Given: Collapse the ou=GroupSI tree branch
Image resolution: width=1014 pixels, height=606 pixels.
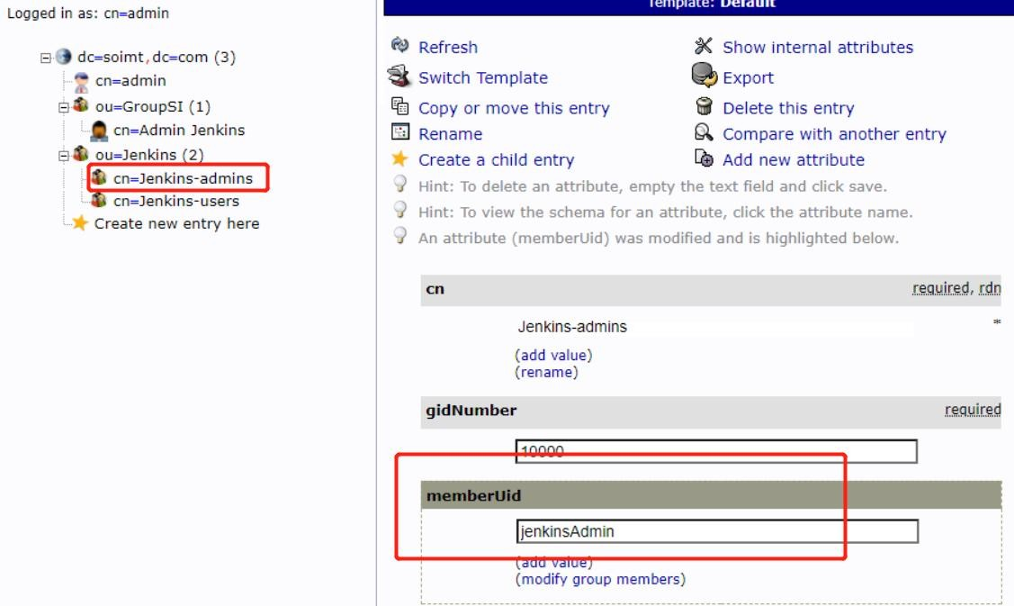Looking at the screenshot, I should click(63, 106).
